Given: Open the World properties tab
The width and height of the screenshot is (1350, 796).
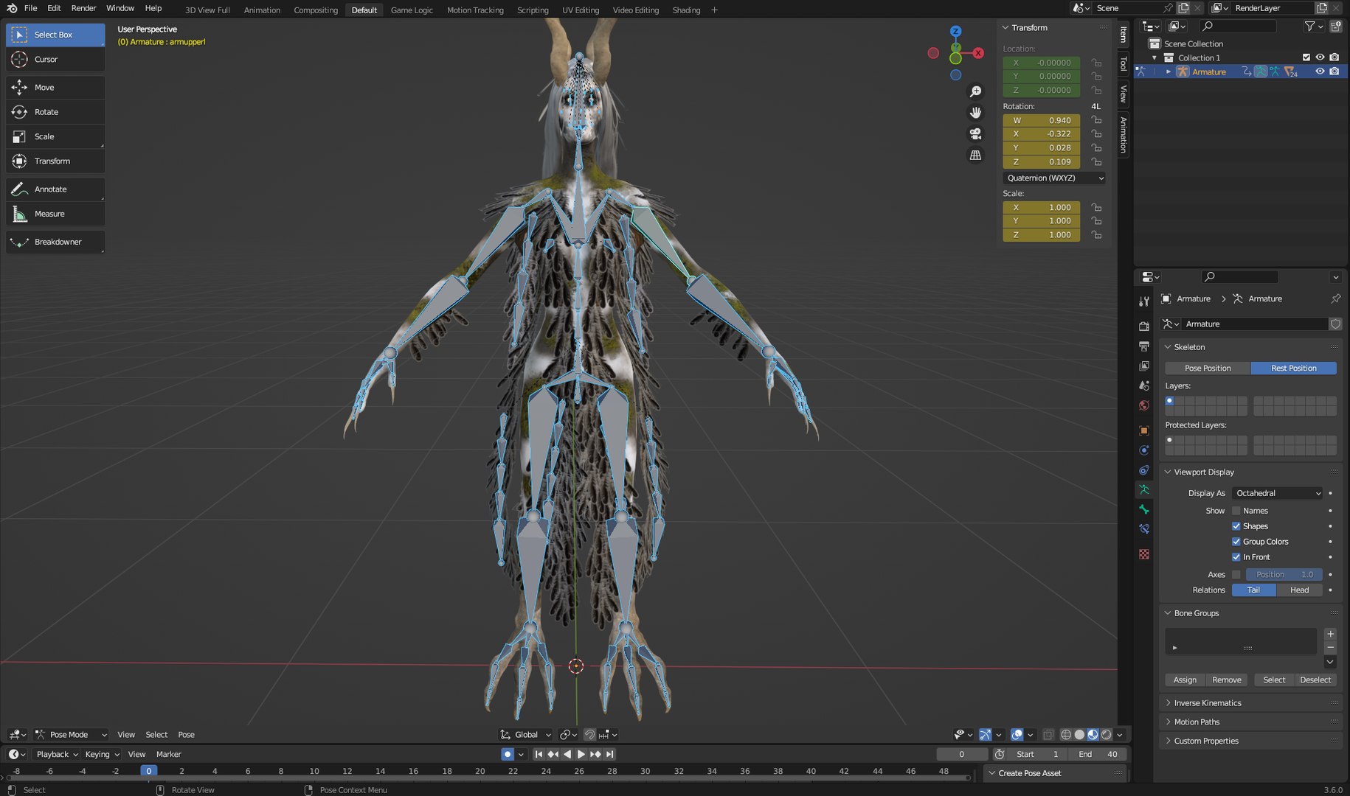Looking at the screenshot, I should pyautogui.click(x=1144, y=405).
